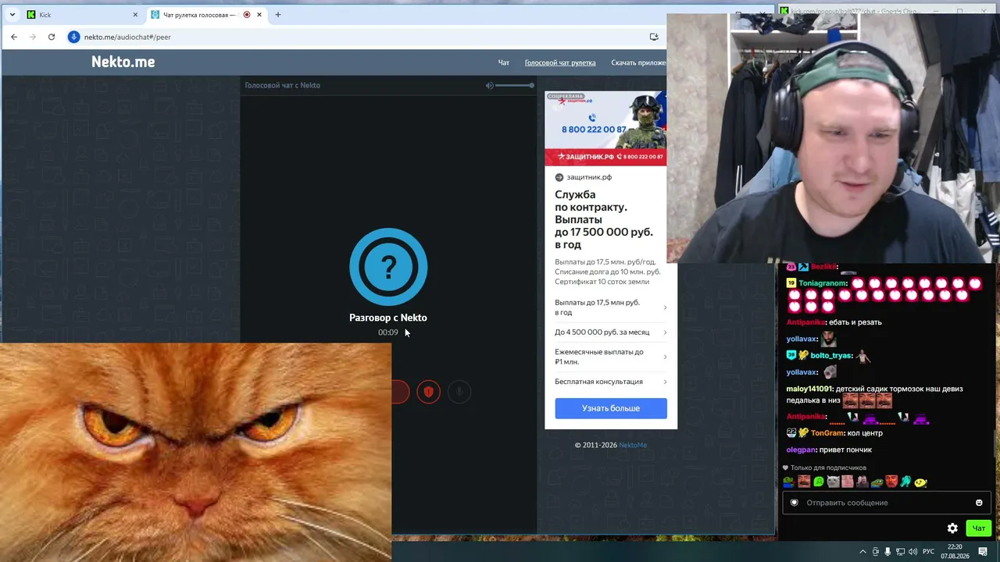Image resolution: width=1000 pixels, height=562 pixels.
Task: Toggle the microphone mute button in the voice chat
Action: click(459, 392)
